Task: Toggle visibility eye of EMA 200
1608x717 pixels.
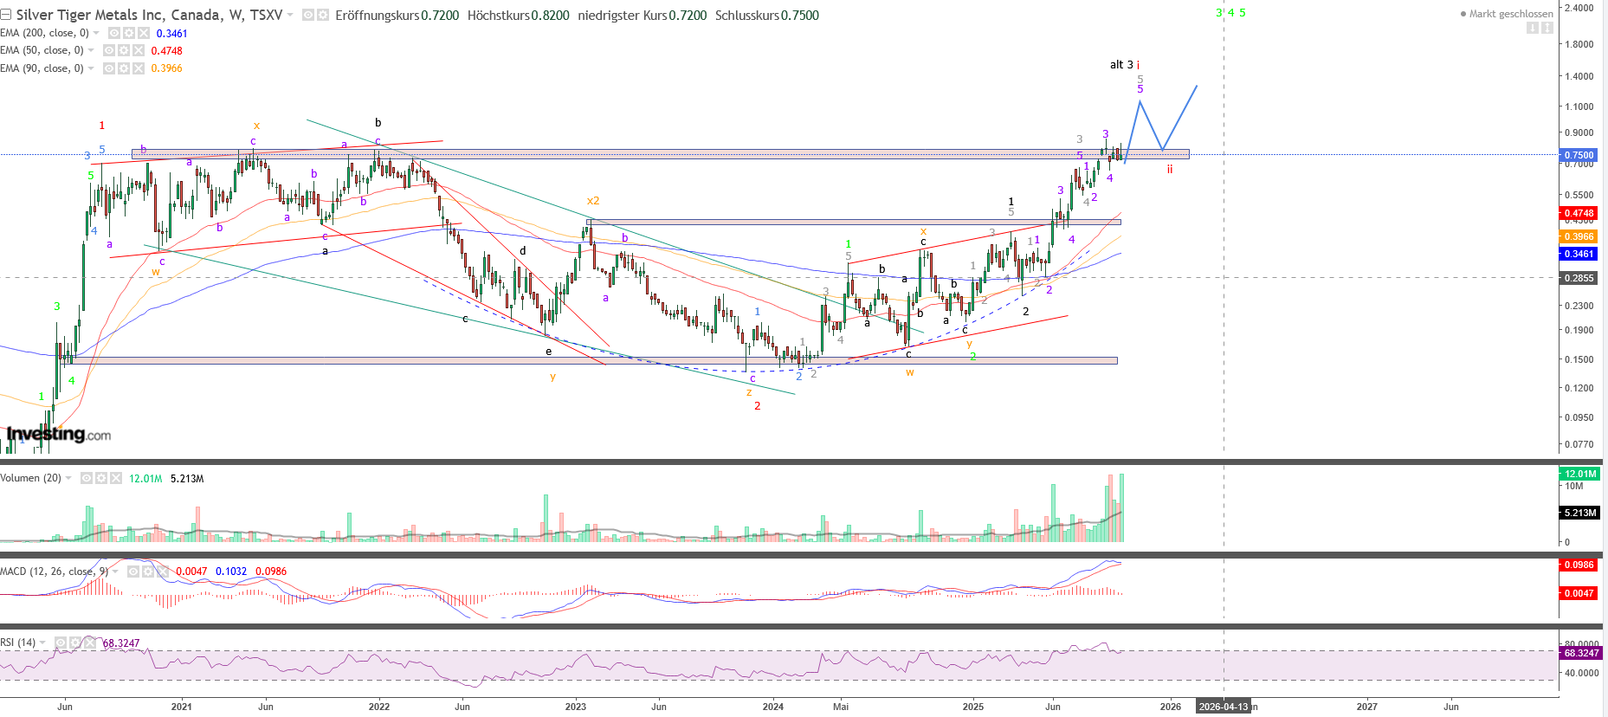Action: [114, 33]
